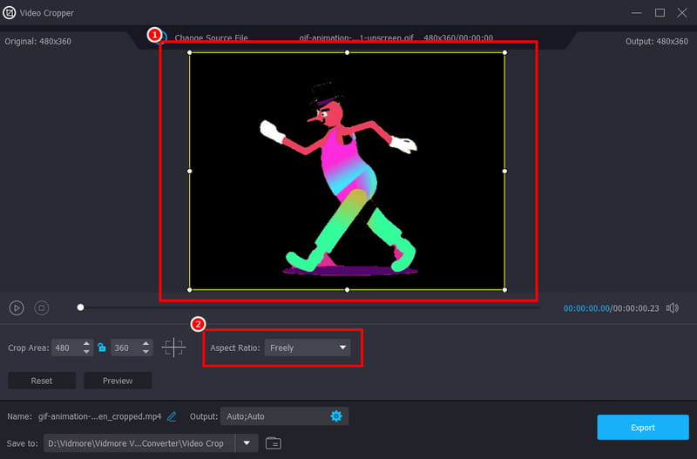Open the Save to path dropdown arrow
Viewport: 697px width, 459px height.
[x=247, y=443]
